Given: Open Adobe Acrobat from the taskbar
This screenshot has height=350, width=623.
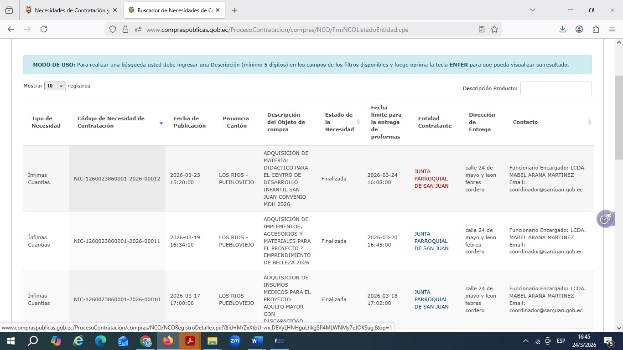Looking at the screenshot, I should click(190, 341).
